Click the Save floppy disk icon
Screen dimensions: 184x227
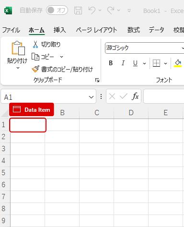(x=78, y=11)
